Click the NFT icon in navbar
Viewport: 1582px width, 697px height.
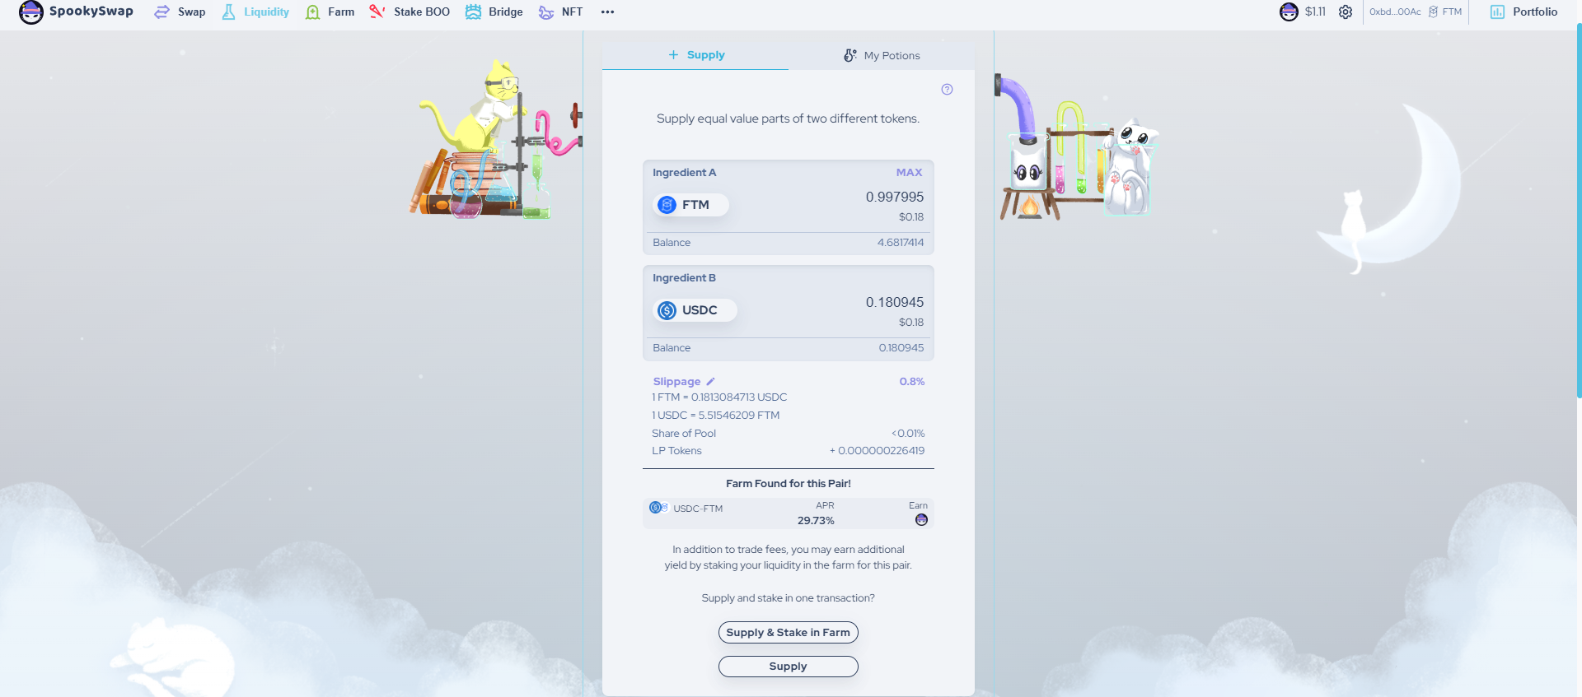click(x=546, y=12)
